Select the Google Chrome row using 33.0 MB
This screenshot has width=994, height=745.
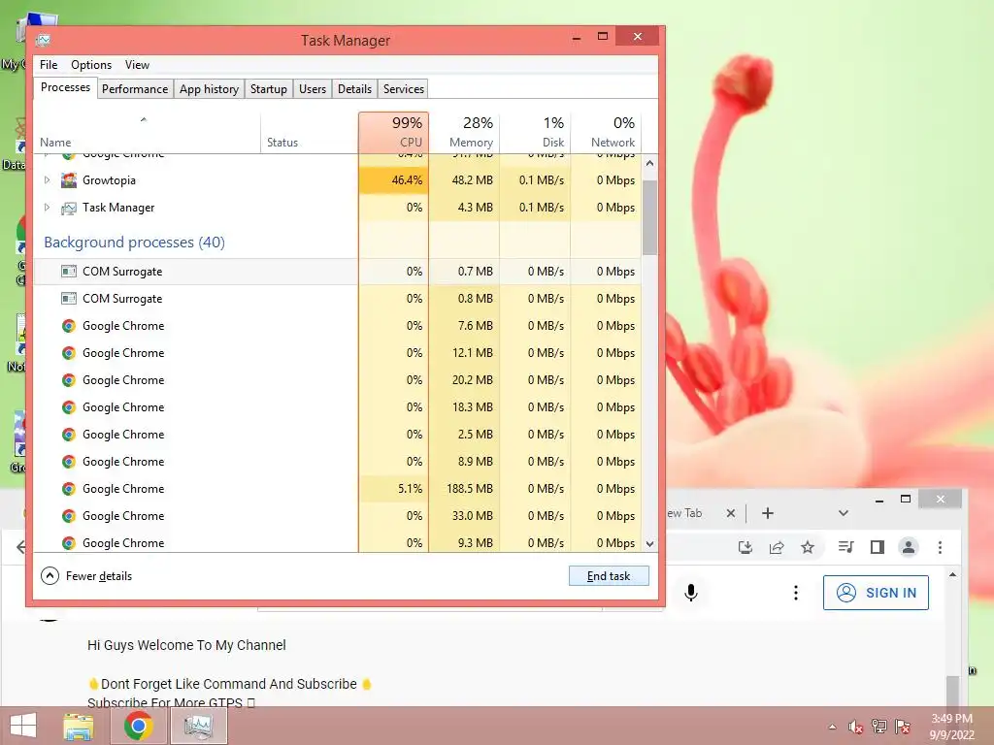pos(337,516)
